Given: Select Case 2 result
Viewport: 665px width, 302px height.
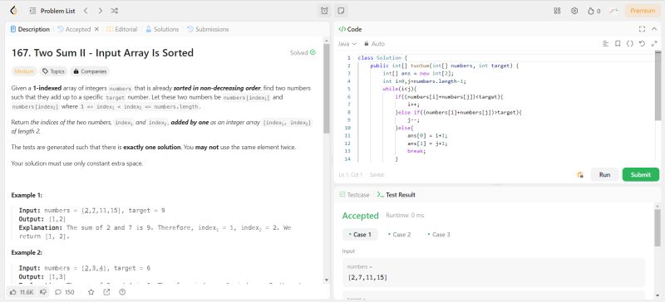Looking at the screenshot, I should [x=399, y=234].
